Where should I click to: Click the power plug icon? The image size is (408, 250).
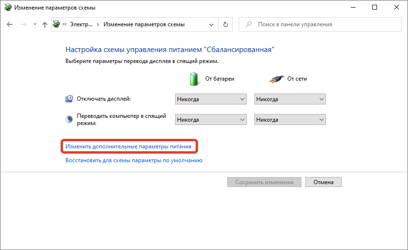pos(276,79)
